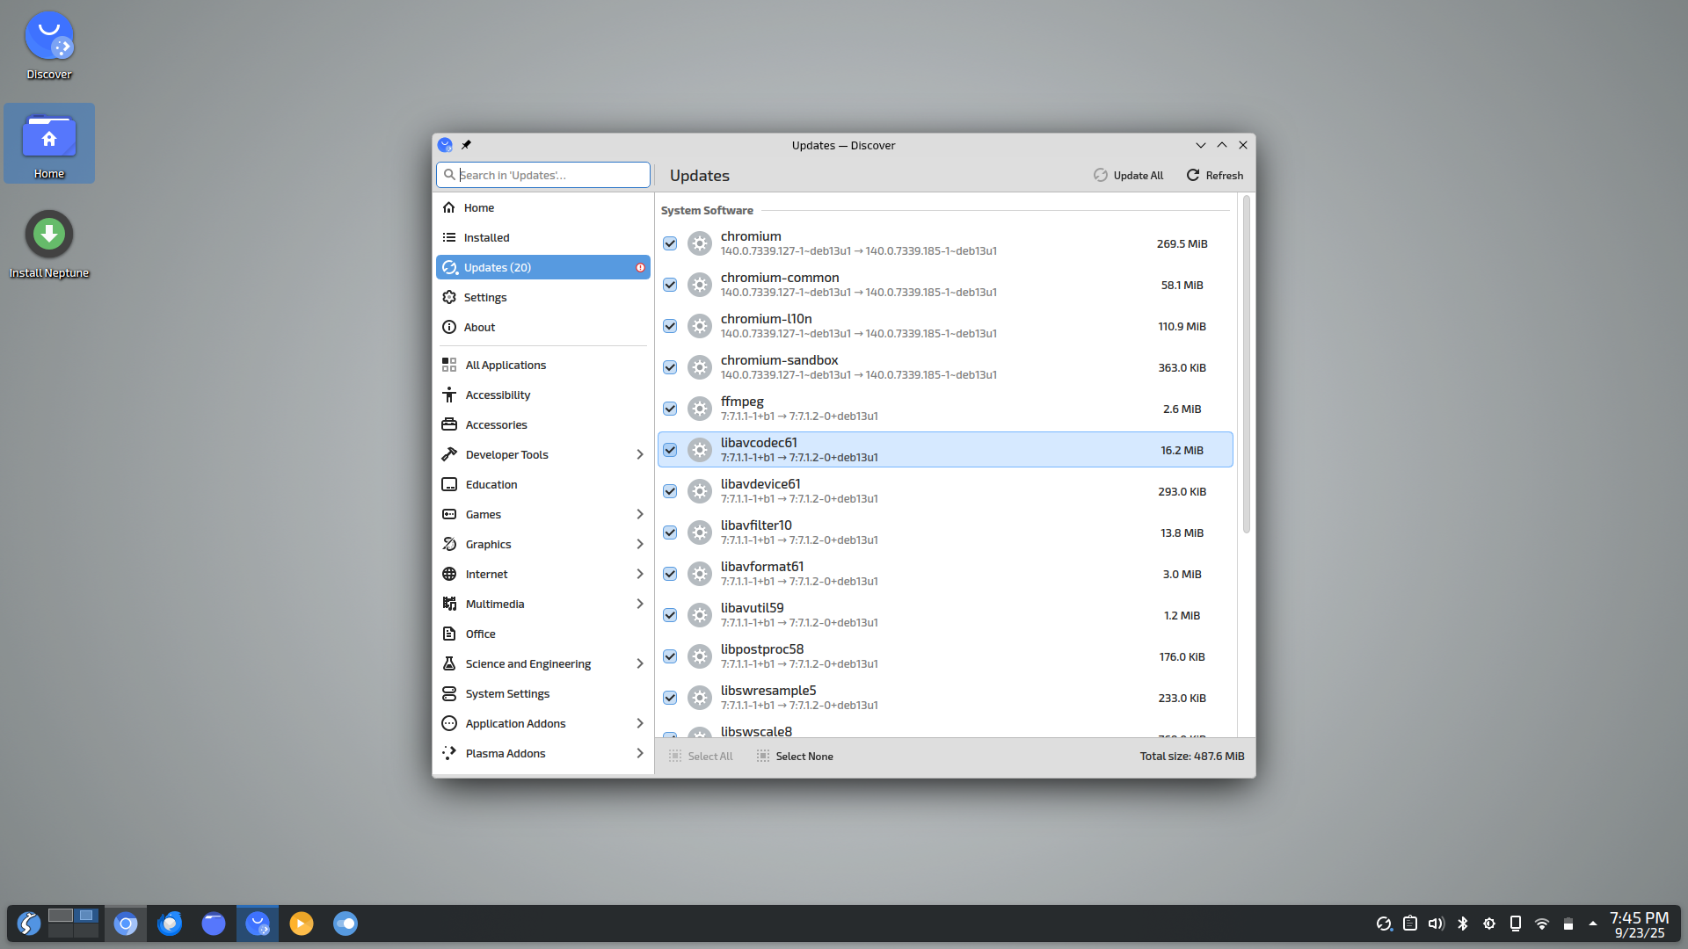The width and height of the screenshot is (1688, 949).
Task: Click the Bluetooth tray icon
Action: pos(1463,924)
